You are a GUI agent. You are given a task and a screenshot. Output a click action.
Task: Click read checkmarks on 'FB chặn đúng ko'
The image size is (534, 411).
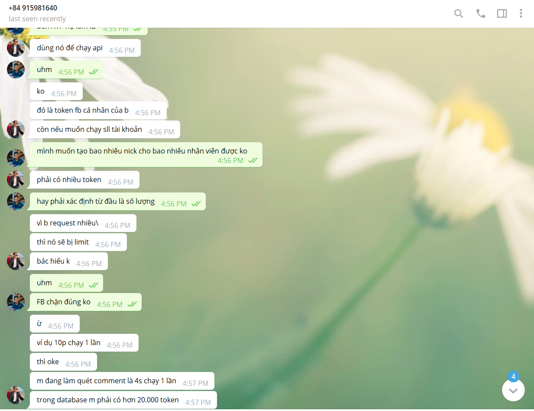click(132, 304)
